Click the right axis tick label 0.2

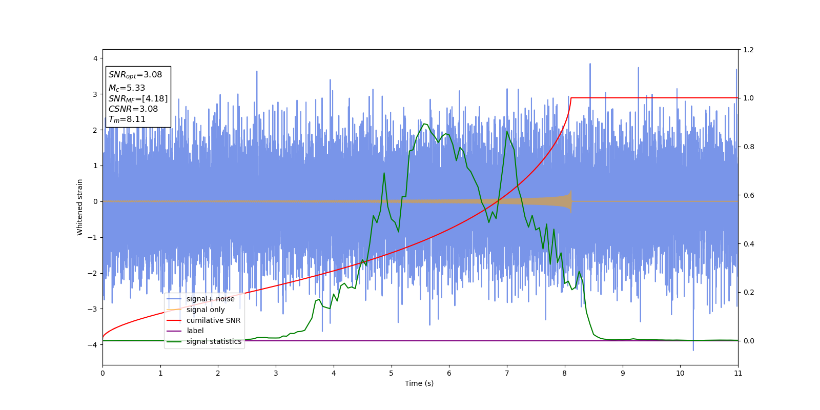point(748,292)
